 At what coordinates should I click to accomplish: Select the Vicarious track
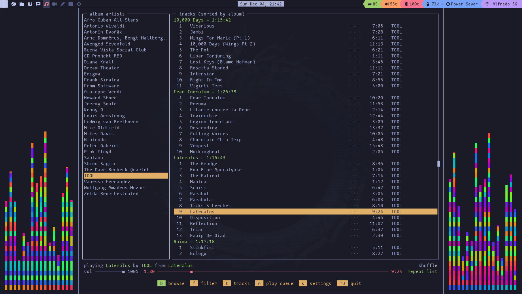coord(305,26)
